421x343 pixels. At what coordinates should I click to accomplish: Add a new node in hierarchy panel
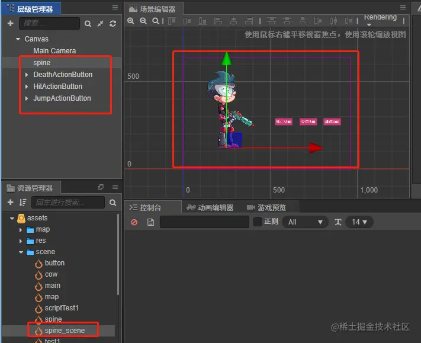pyautogui.click(x=11, y=23)
